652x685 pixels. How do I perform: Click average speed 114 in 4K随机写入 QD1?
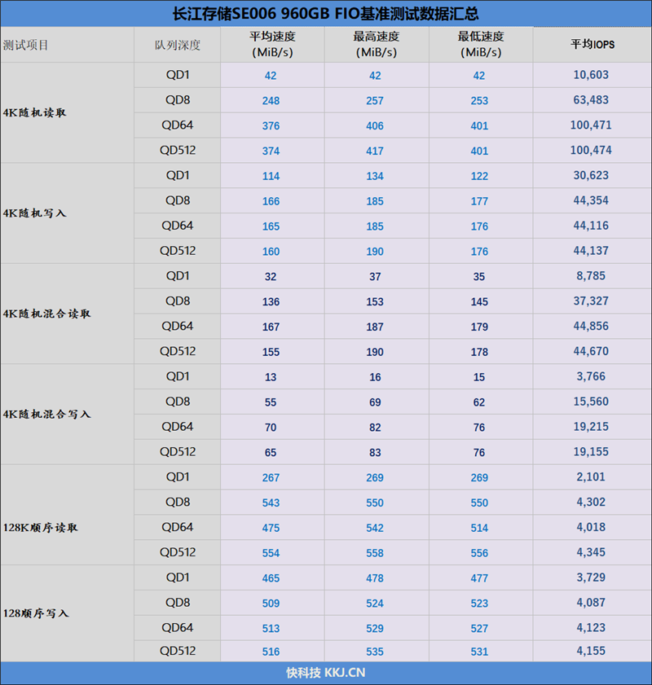(x=271, y=176)
